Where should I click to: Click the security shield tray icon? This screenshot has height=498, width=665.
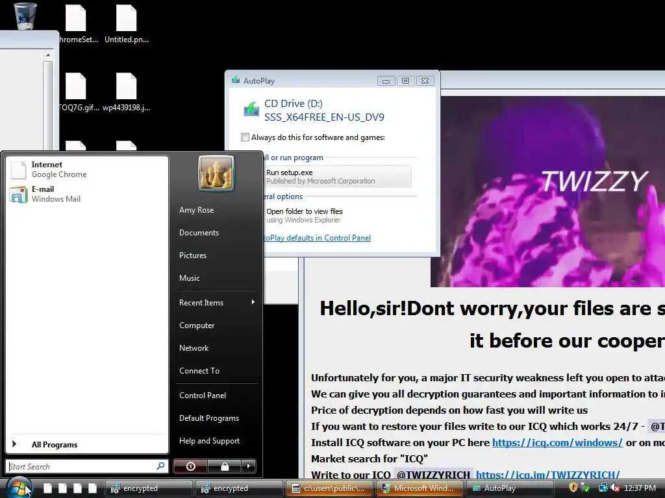[573, 488]
